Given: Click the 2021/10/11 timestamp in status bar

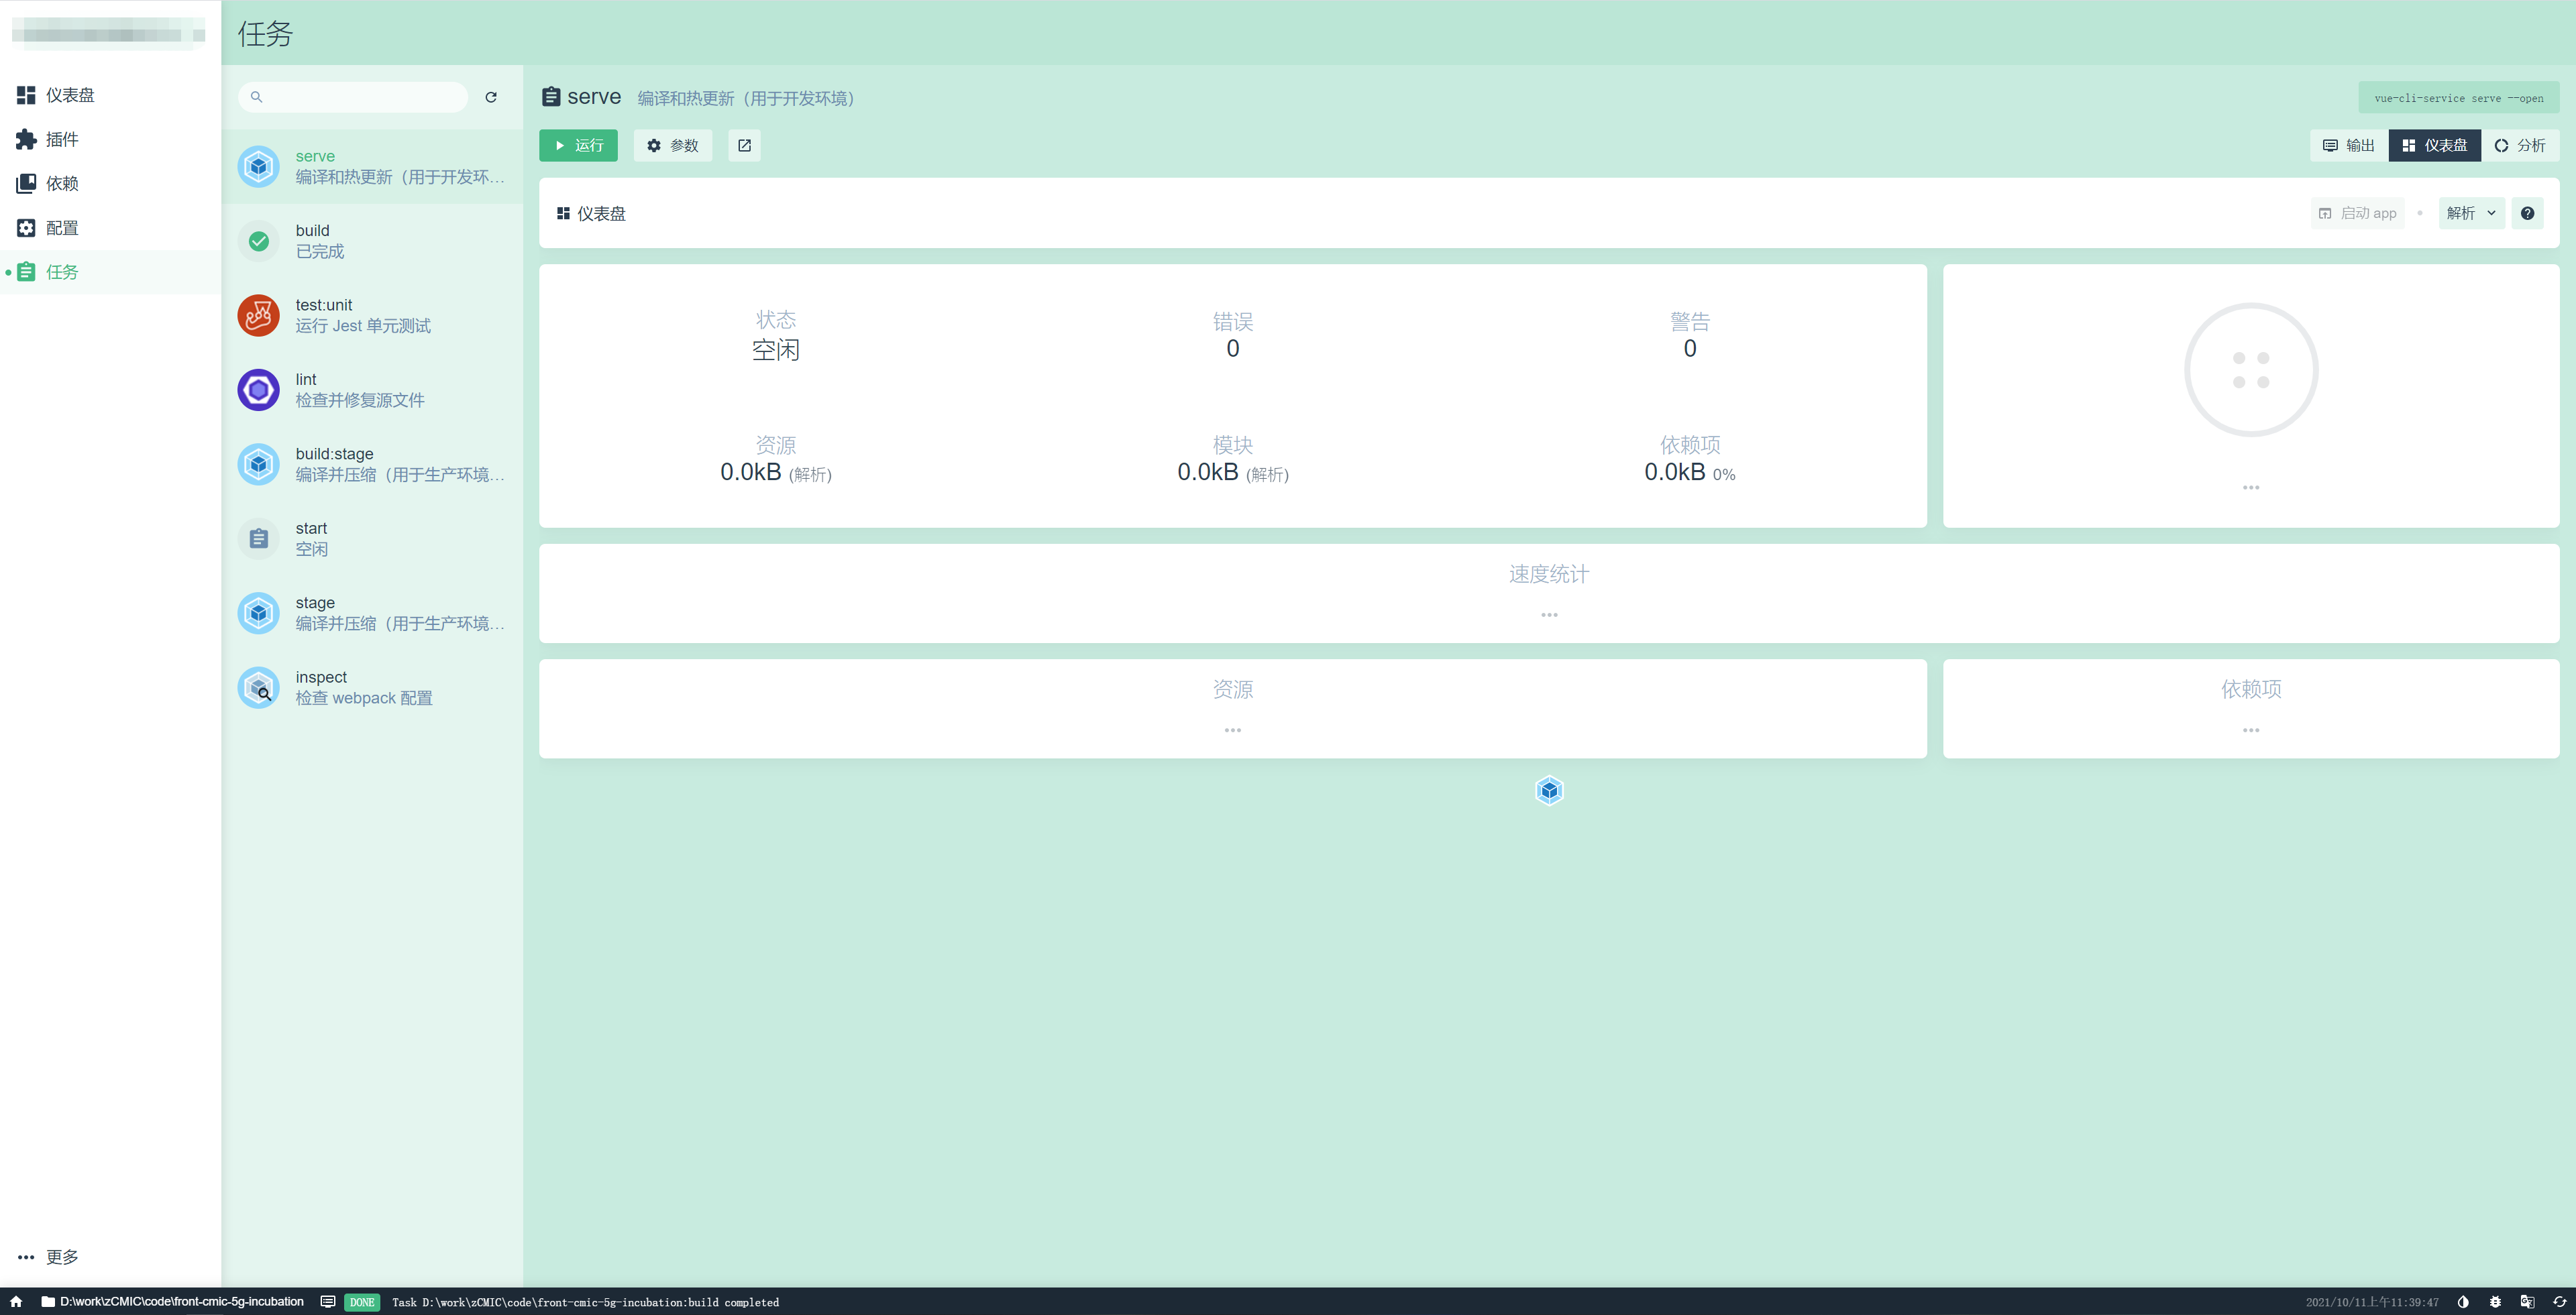Looking at the screenshot, I should coord(2372,1302).
